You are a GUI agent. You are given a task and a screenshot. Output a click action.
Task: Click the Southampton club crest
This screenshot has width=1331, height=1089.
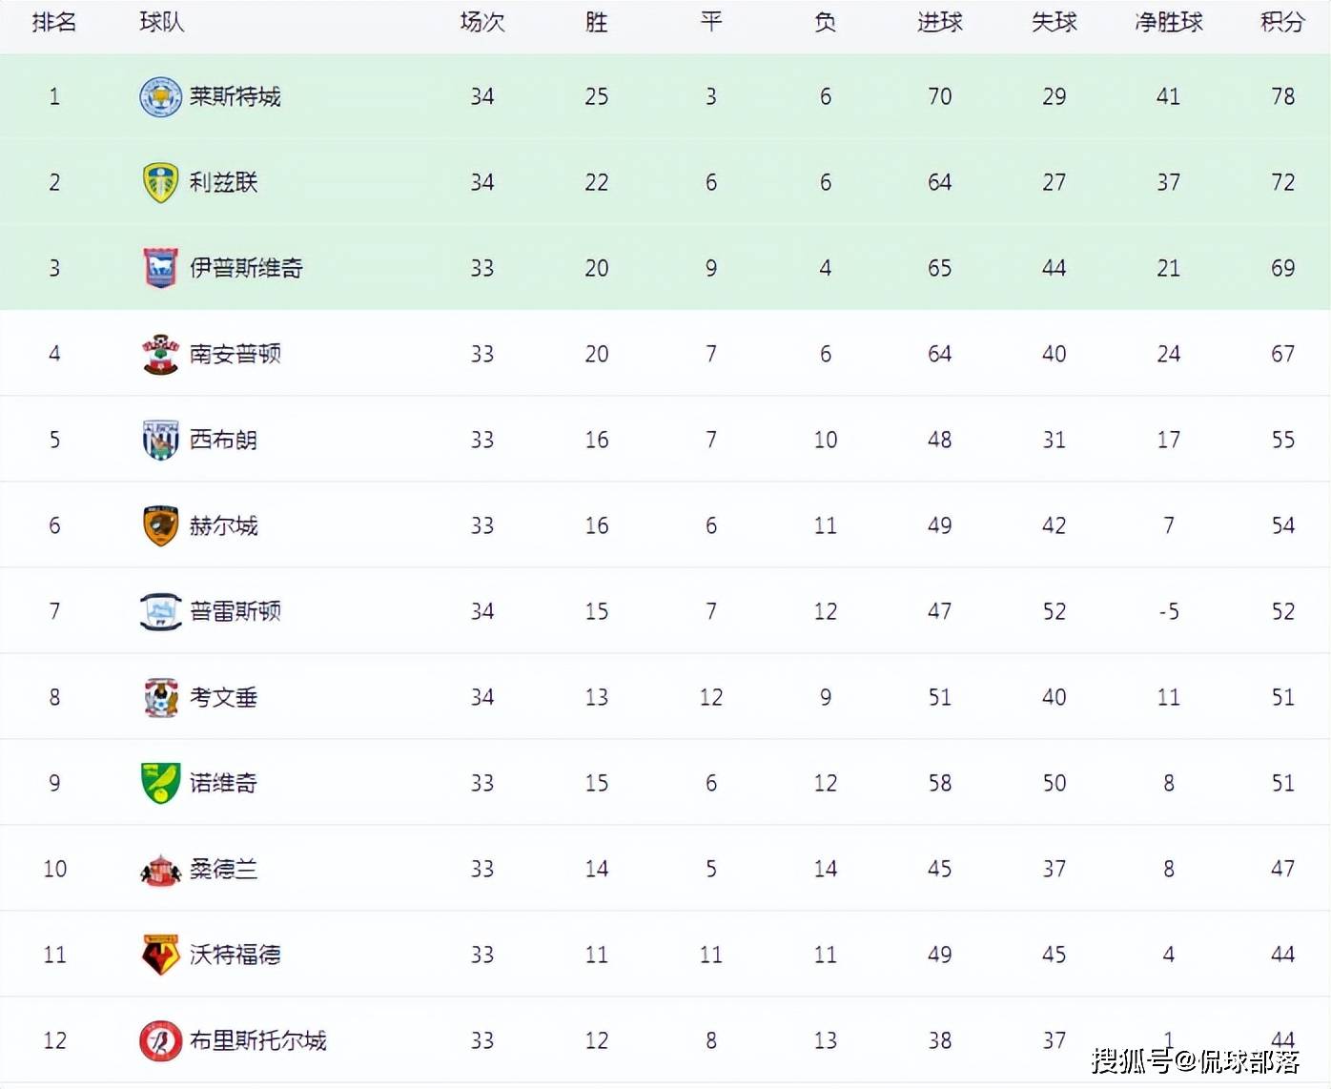[x=160, y=354]
